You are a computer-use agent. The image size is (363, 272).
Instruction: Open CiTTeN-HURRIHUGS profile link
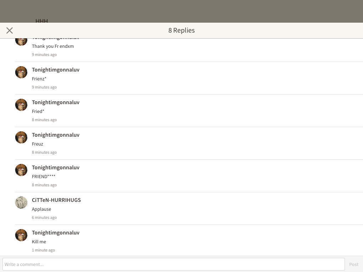click(56, 200)
